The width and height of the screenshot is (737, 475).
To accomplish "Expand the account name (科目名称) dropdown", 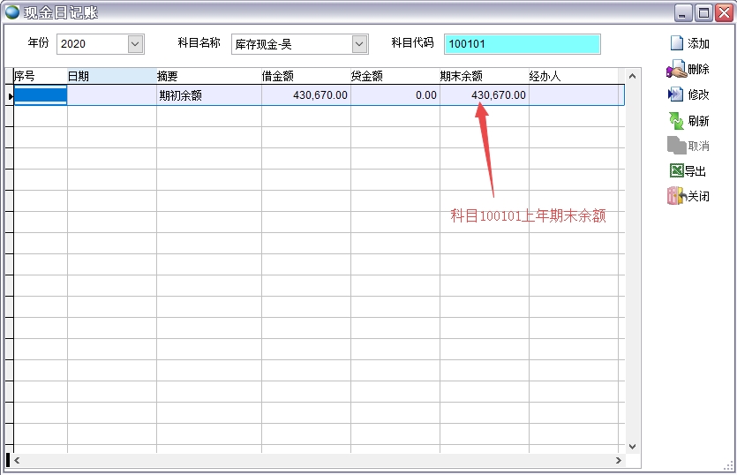I will pos(359,43).
